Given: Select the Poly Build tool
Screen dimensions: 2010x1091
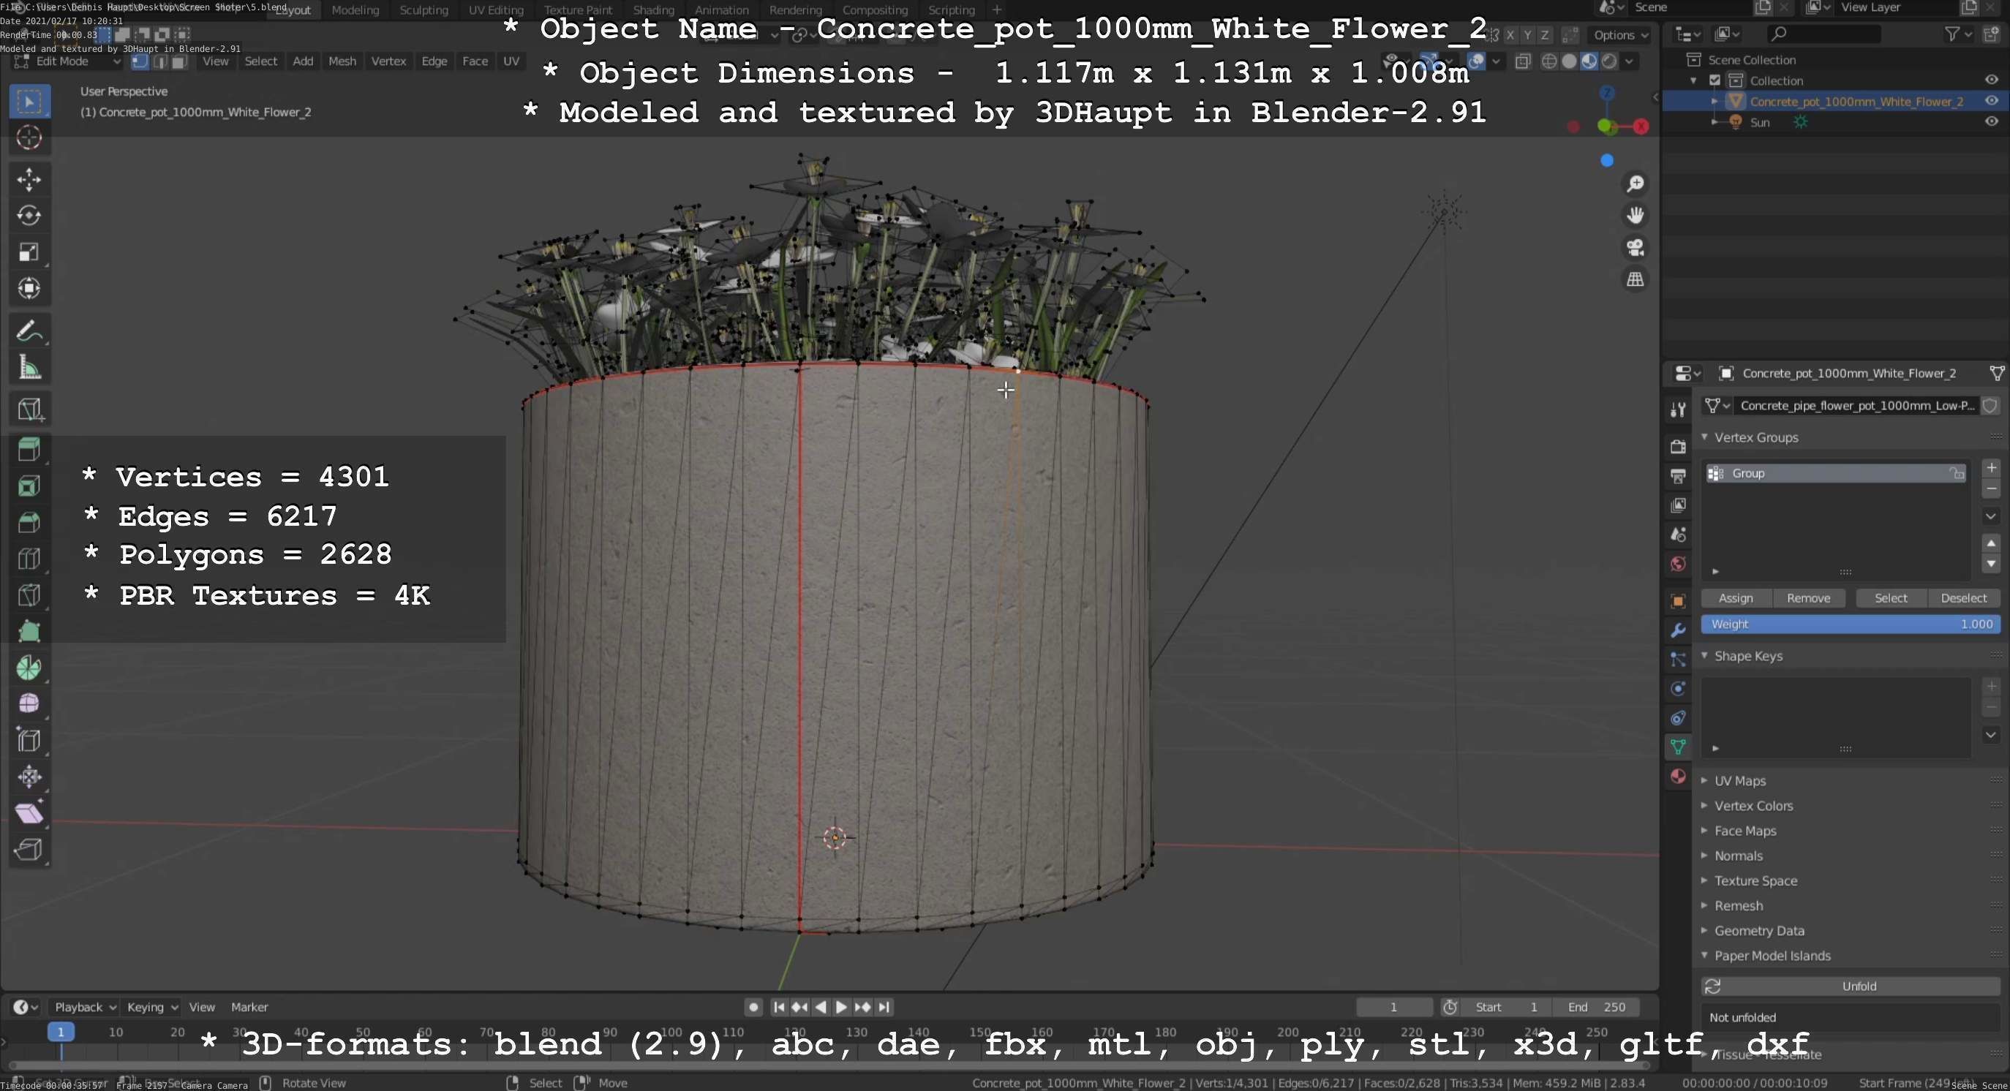Looking at the screenshot, I should (x=30, y=631).
